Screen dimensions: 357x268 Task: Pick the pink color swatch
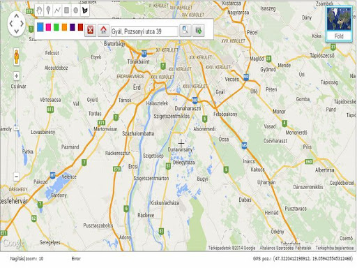click(48, 27)
